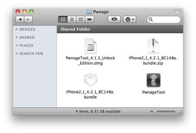Click the search magnifying glass icon
Image resolution: width=196 pixels, height=133 pixels.
point(151,20)
